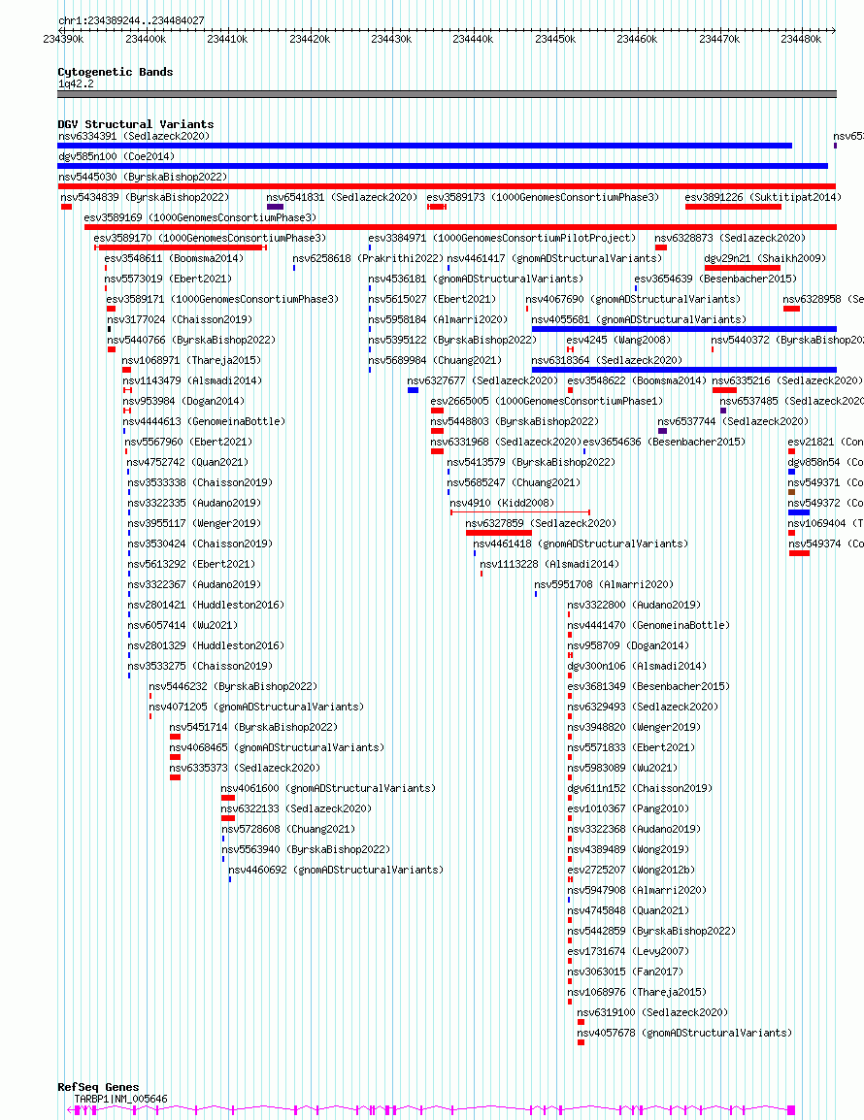The width and height of the screenshot is (864, 1120).
Task: Open nsv4444613 (GenomeinaBottle) entry
Action: (205, 421)
